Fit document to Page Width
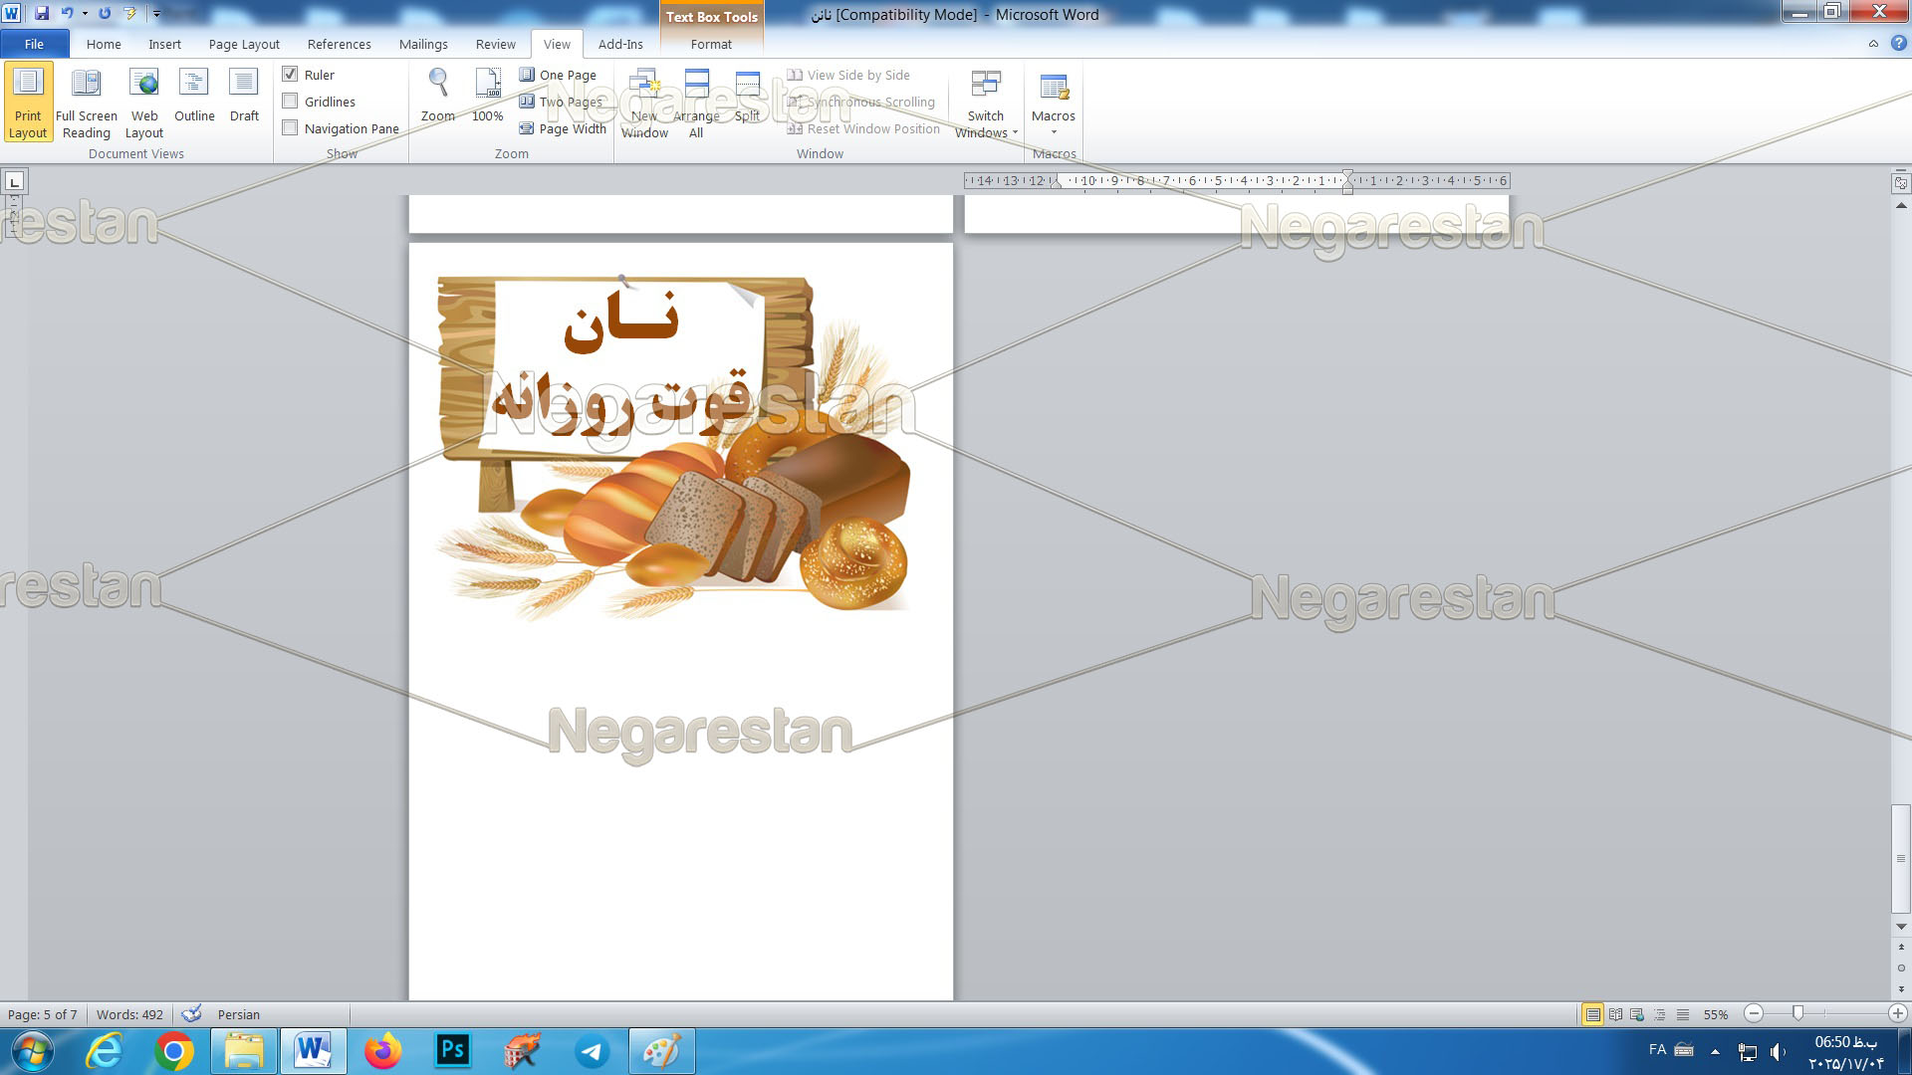This screenshot has height=1075, width=1912. click(x=563, y=128)
